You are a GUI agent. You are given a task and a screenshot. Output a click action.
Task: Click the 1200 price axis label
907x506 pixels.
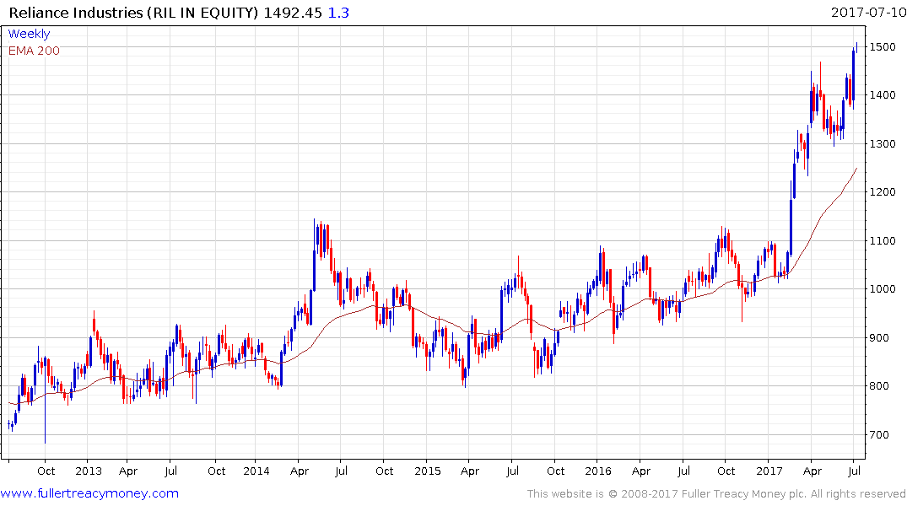coord(883,192)
